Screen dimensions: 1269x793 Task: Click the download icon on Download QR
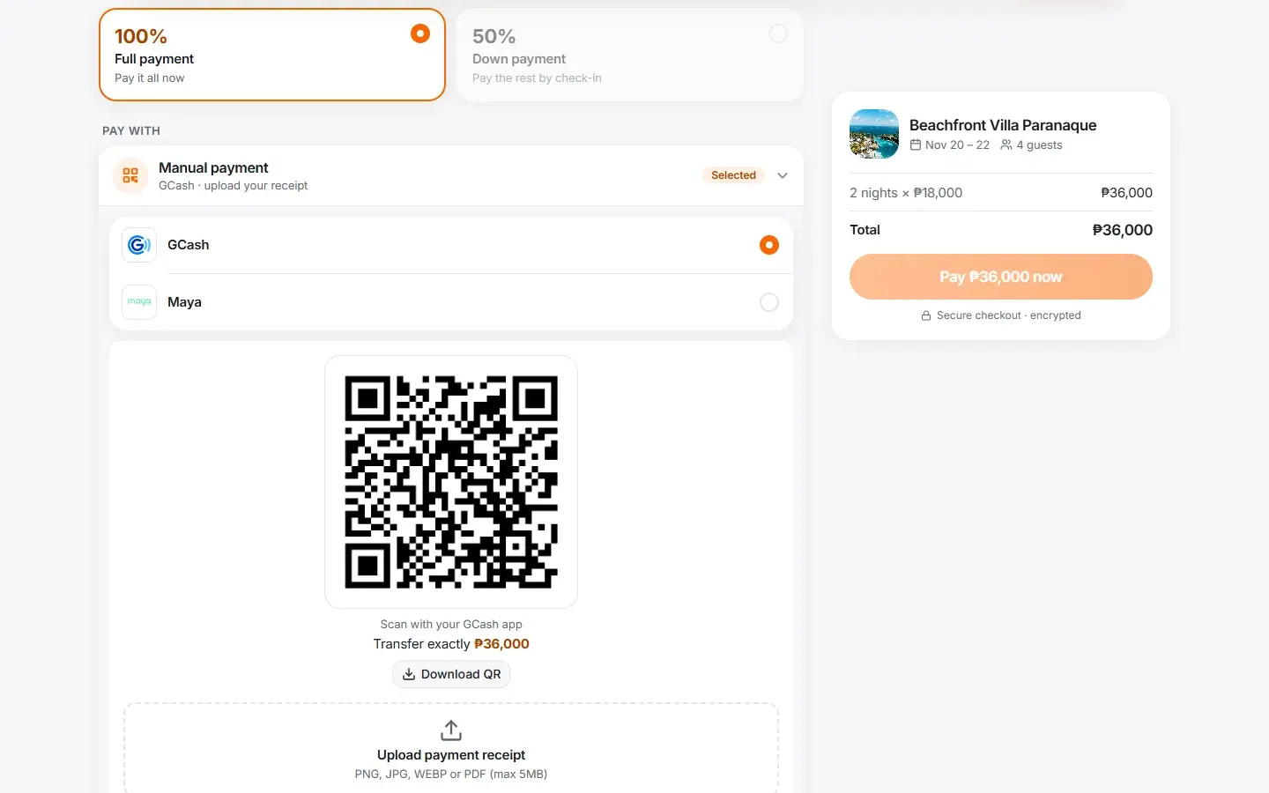(409, 674)
